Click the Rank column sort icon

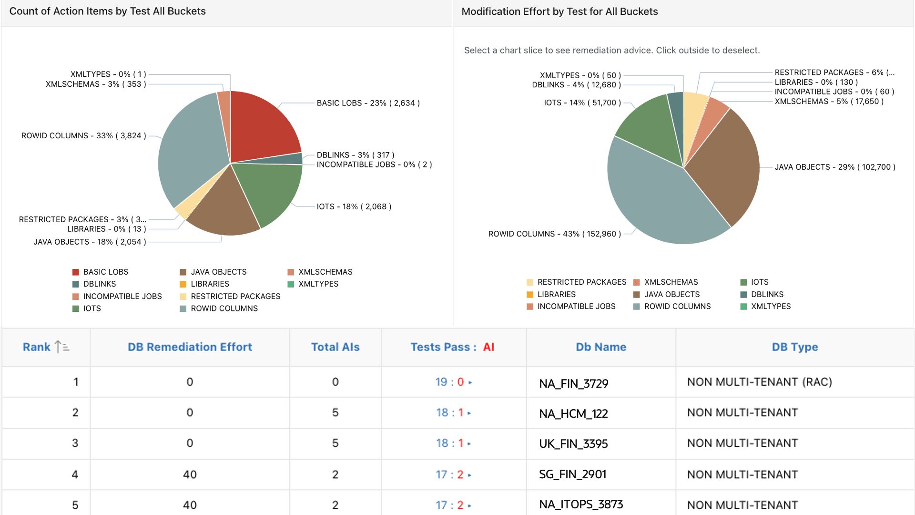tap(62, 347)
